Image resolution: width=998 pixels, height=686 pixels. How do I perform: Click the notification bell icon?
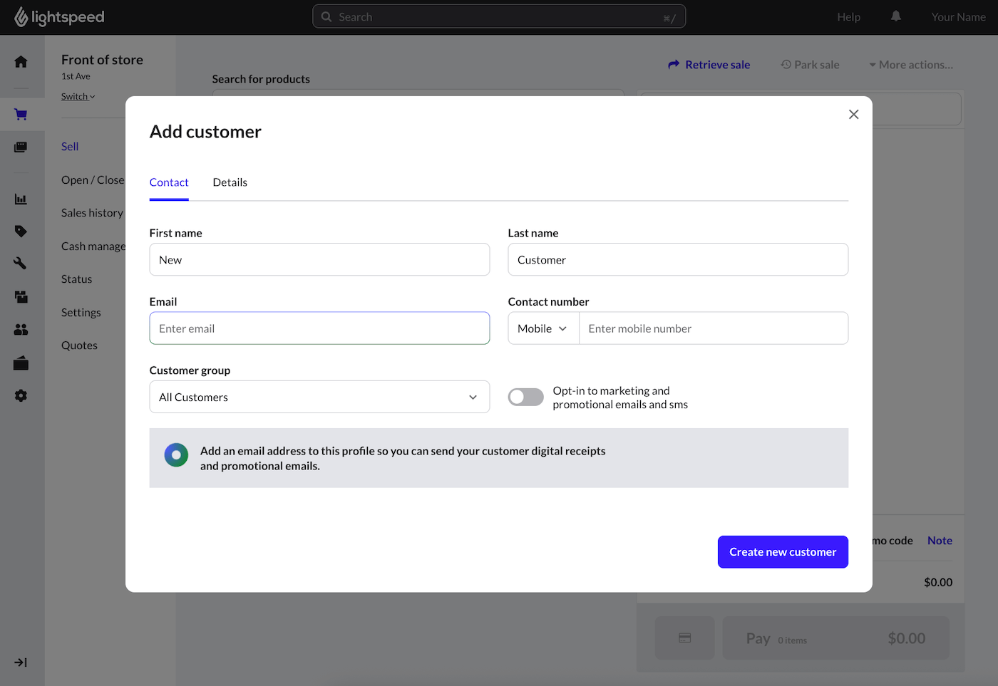coord(896,16)
